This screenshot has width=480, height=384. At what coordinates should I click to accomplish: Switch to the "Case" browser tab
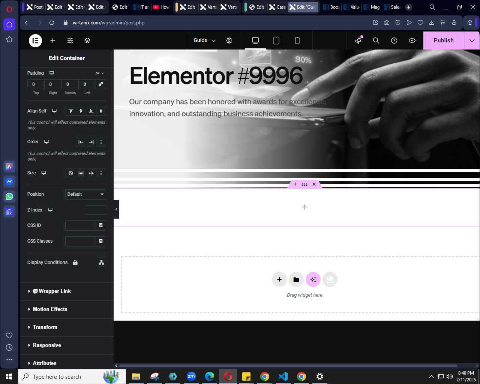pos(277,7)
